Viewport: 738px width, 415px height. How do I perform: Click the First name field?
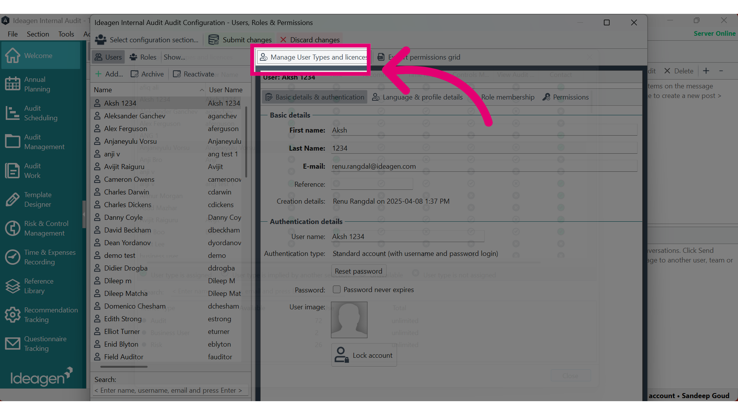point(484,130)
